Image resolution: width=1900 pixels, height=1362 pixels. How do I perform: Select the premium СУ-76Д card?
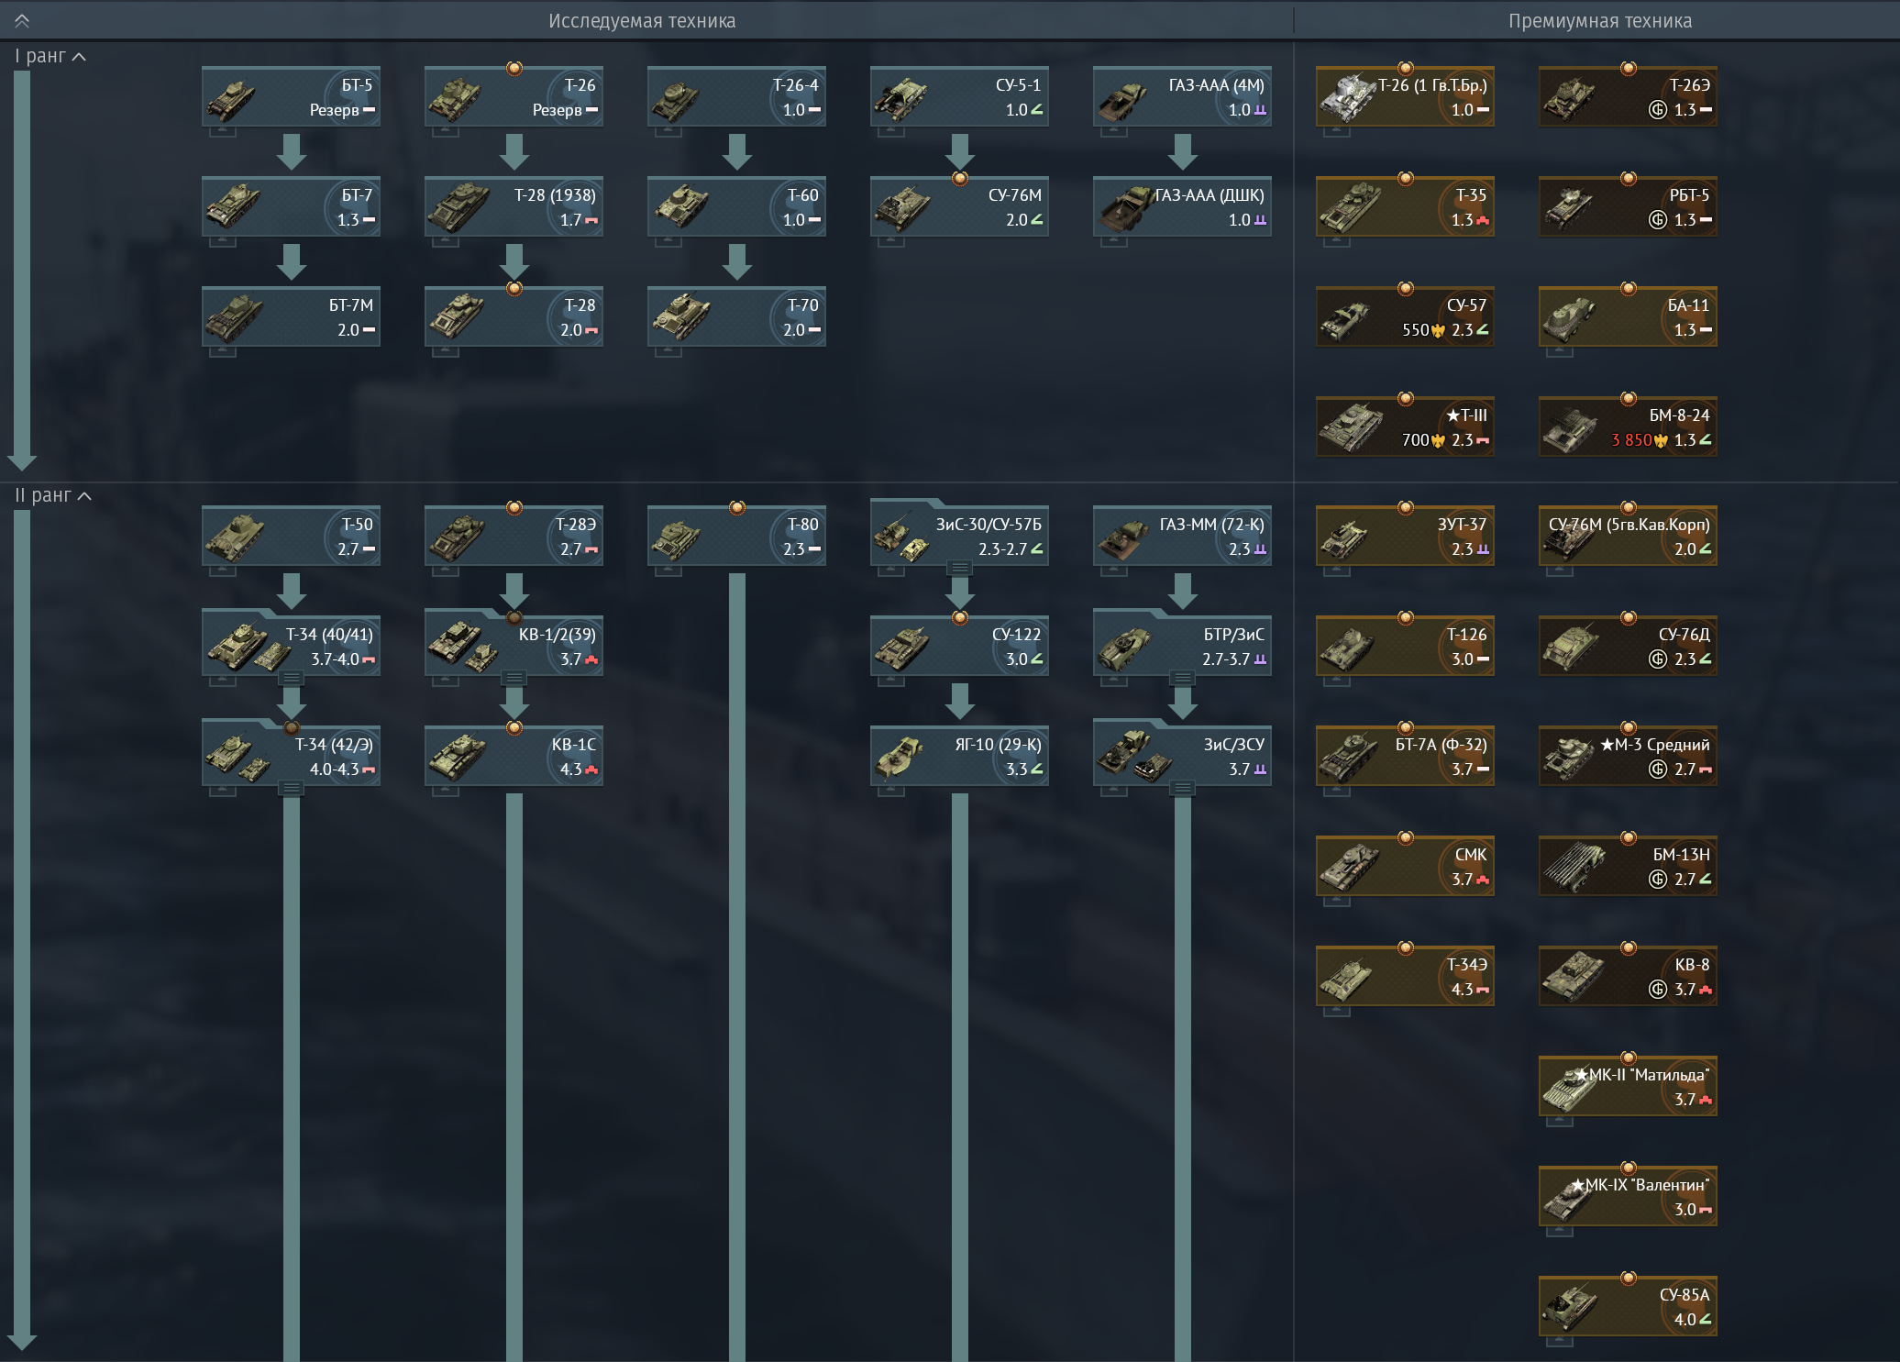[x=1629, y=647]
